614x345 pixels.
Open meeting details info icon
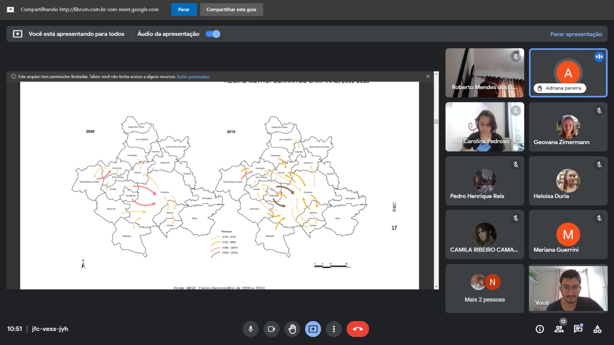[540, 329]
